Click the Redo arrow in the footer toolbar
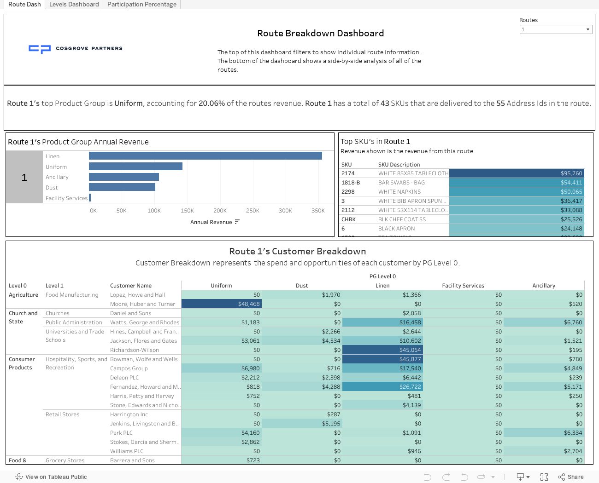The height and width of the screenshot is (483, 599). pyautogui.click(x=446, y=477)
